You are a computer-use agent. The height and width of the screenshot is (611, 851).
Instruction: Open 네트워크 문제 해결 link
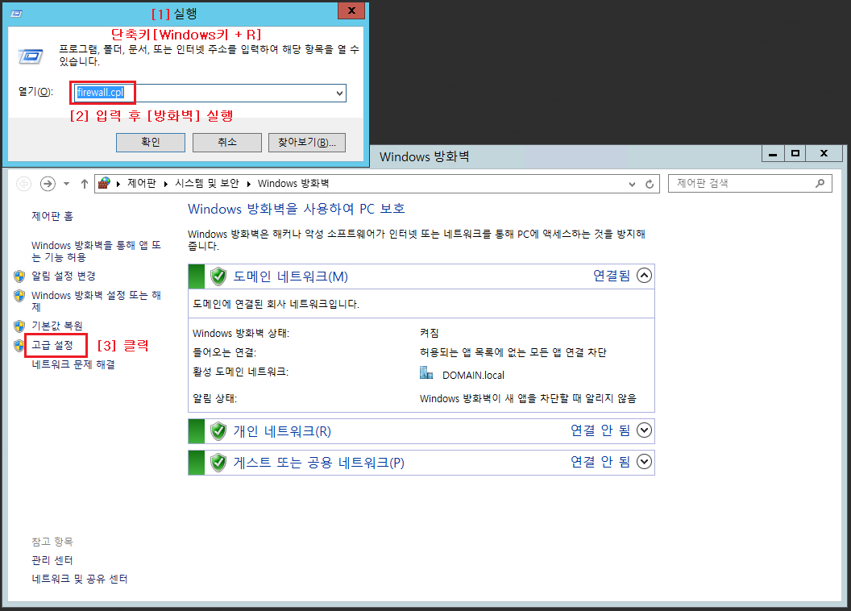pos(73,364)
